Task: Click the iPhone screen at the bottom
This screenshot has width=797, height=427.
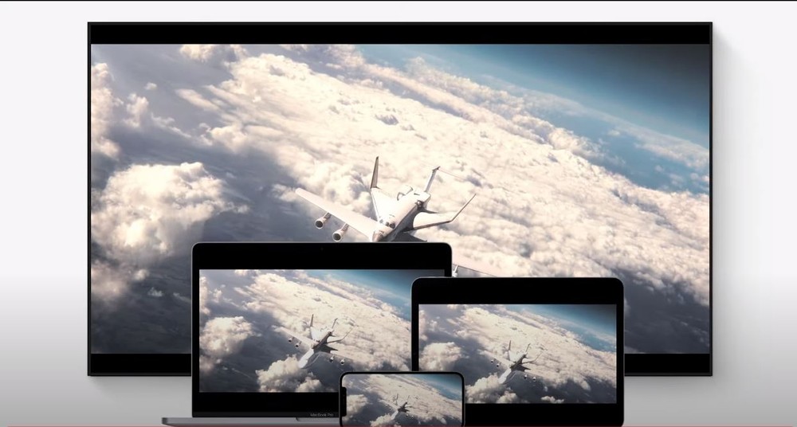Action: coord(402,400)
